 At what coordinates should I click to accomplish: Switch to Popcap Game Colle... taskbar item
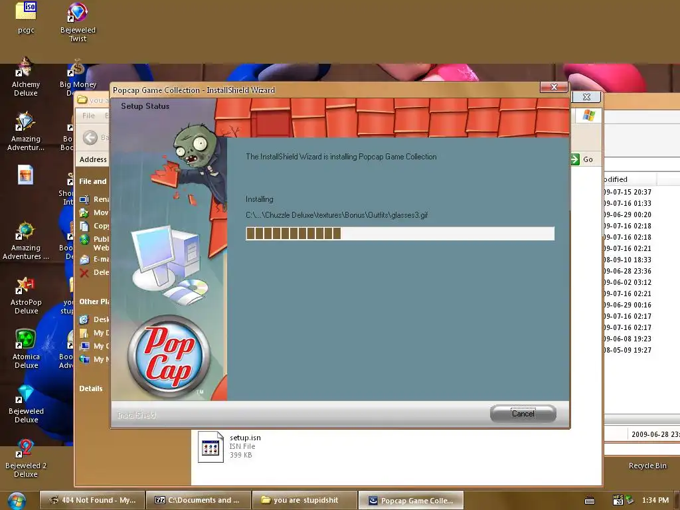click(x=411, y=500)
